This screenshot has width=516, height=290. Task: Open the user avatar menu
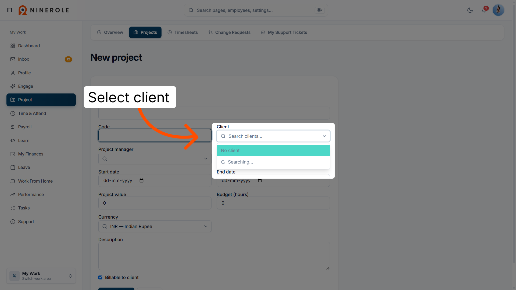click(x=498, y=10)
